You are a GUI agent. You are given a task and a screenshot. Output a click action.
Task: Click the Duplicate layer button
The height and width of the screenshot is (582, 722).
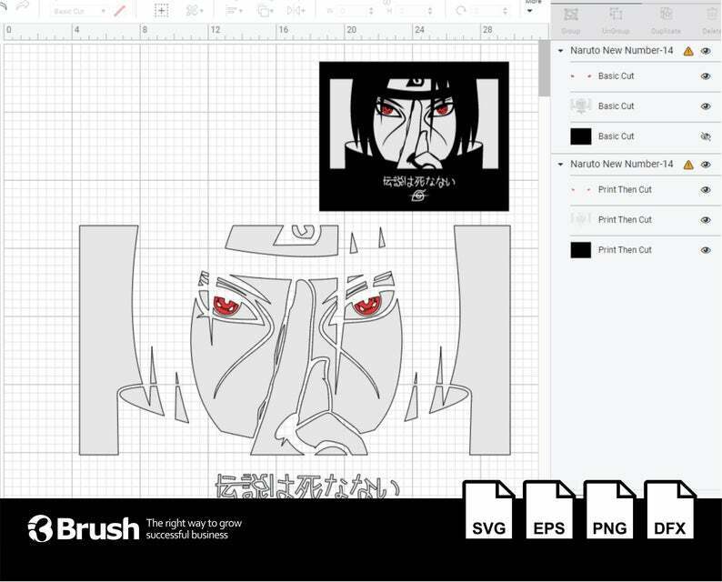point(666,21)
